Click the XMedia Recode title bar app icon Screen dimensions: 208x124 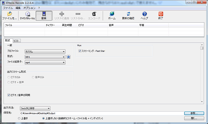(3, 3)
